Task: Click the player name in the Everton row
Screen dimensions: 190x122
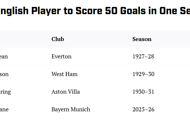Action: [4, 56]
